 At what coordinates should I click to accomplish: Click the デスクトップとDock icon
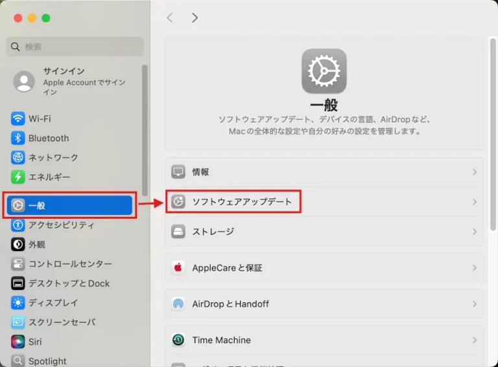pos(18,284)
